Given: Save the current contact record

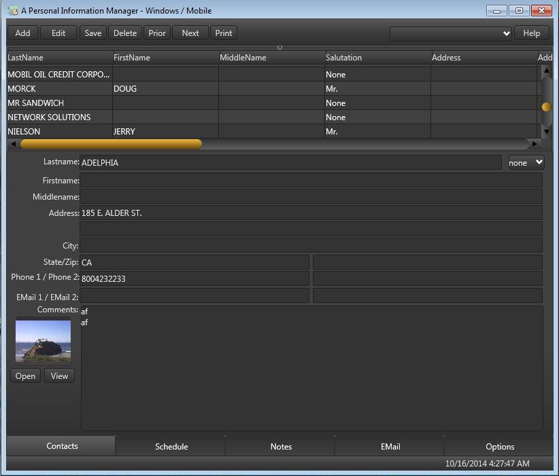Looking at the screenshot, I should pos(93,33).
